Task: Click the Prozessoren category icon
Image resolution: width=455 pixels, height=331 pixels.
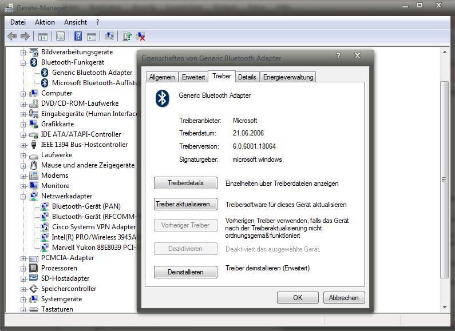Action: pyautogui.click(x=34, y=268)
